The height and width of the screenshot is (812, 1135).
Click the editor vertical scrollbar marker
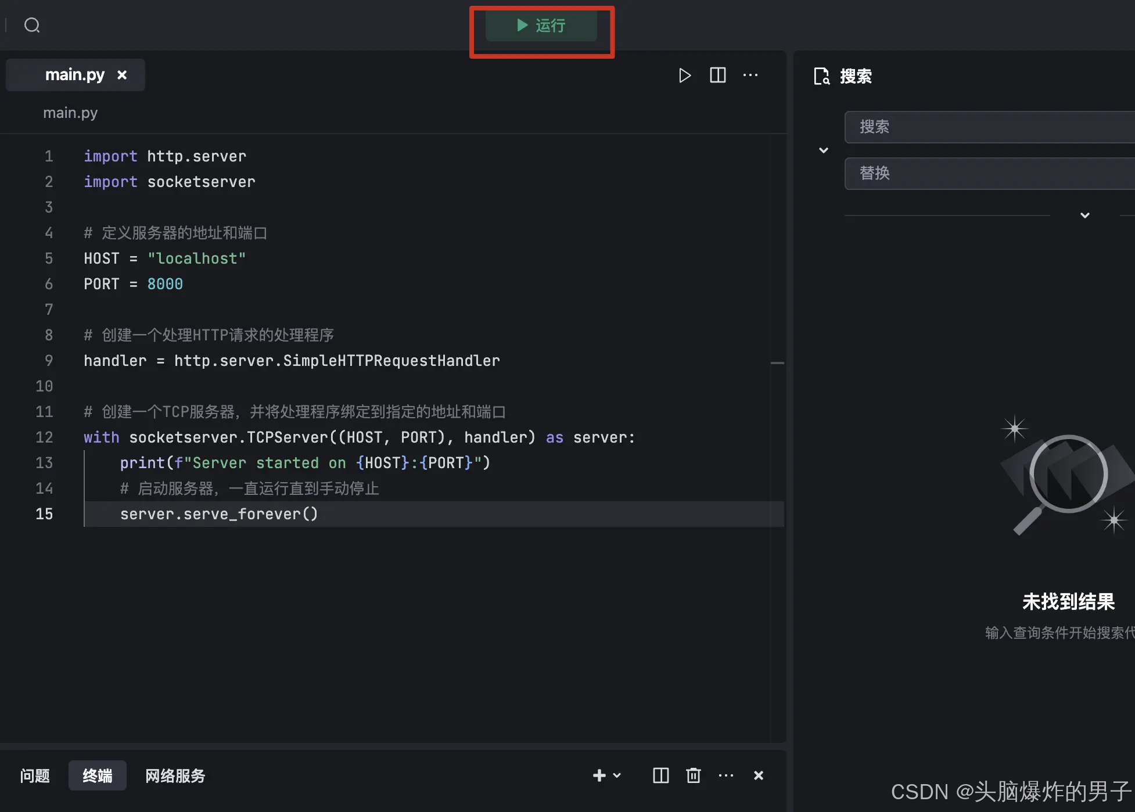pos(778,362)
